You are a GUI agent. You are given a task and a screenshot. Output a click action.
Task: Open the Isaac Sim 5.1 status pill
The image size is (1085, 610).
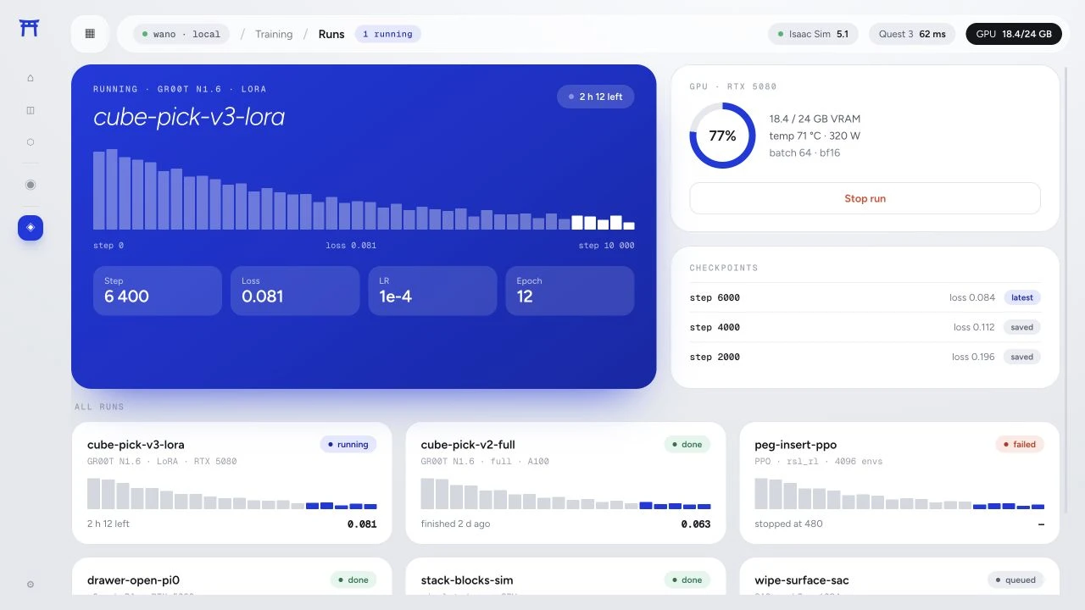click(x=813, y=34)
